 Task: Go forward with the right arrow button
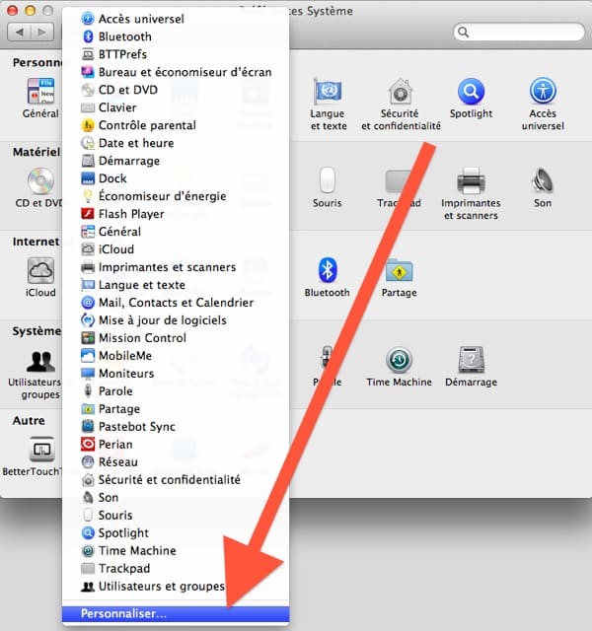[x=41, y=32]
